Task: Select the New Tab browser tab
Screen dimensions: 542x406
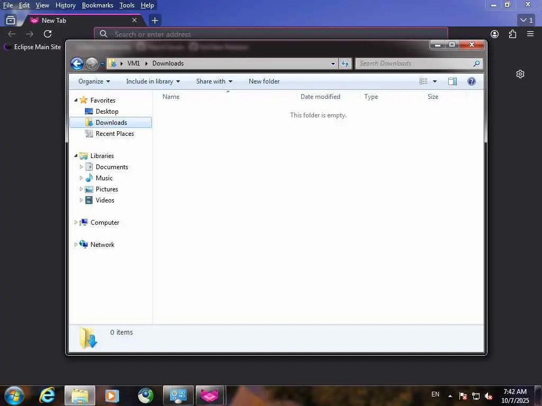Action: point(83,21)
